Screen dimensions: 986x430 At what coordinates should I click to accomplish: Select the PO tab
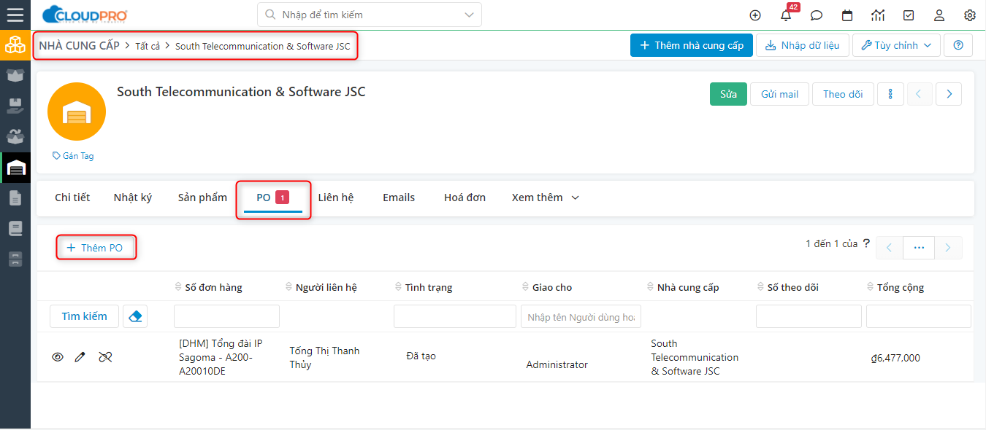(273, 198)
